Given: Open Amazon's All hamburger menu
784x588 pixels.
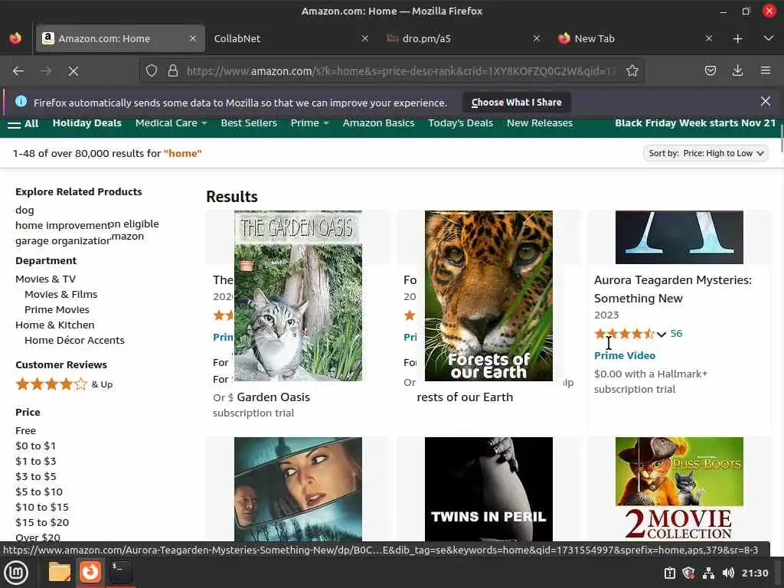Looking at the screenshot, I should [23, 123].
